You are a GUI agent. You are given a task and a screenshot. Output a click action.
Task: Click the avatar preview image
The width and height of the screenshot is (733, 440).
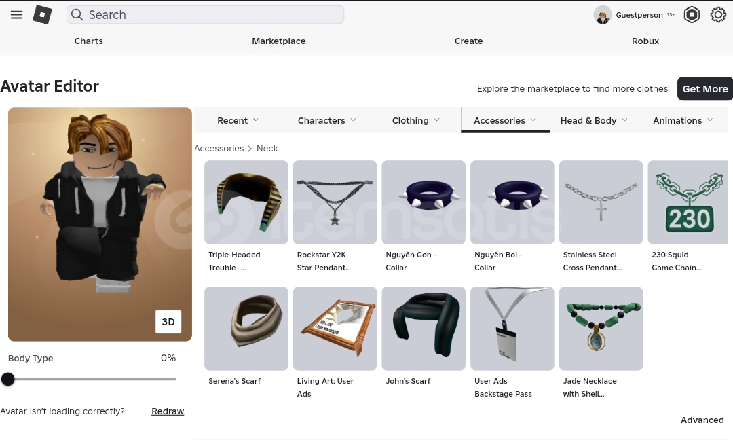pyautogui.click(x=100, y=224)
